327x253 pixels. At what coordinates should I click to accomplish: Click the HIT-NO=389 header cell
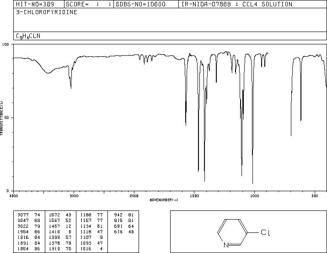(39, 4)
